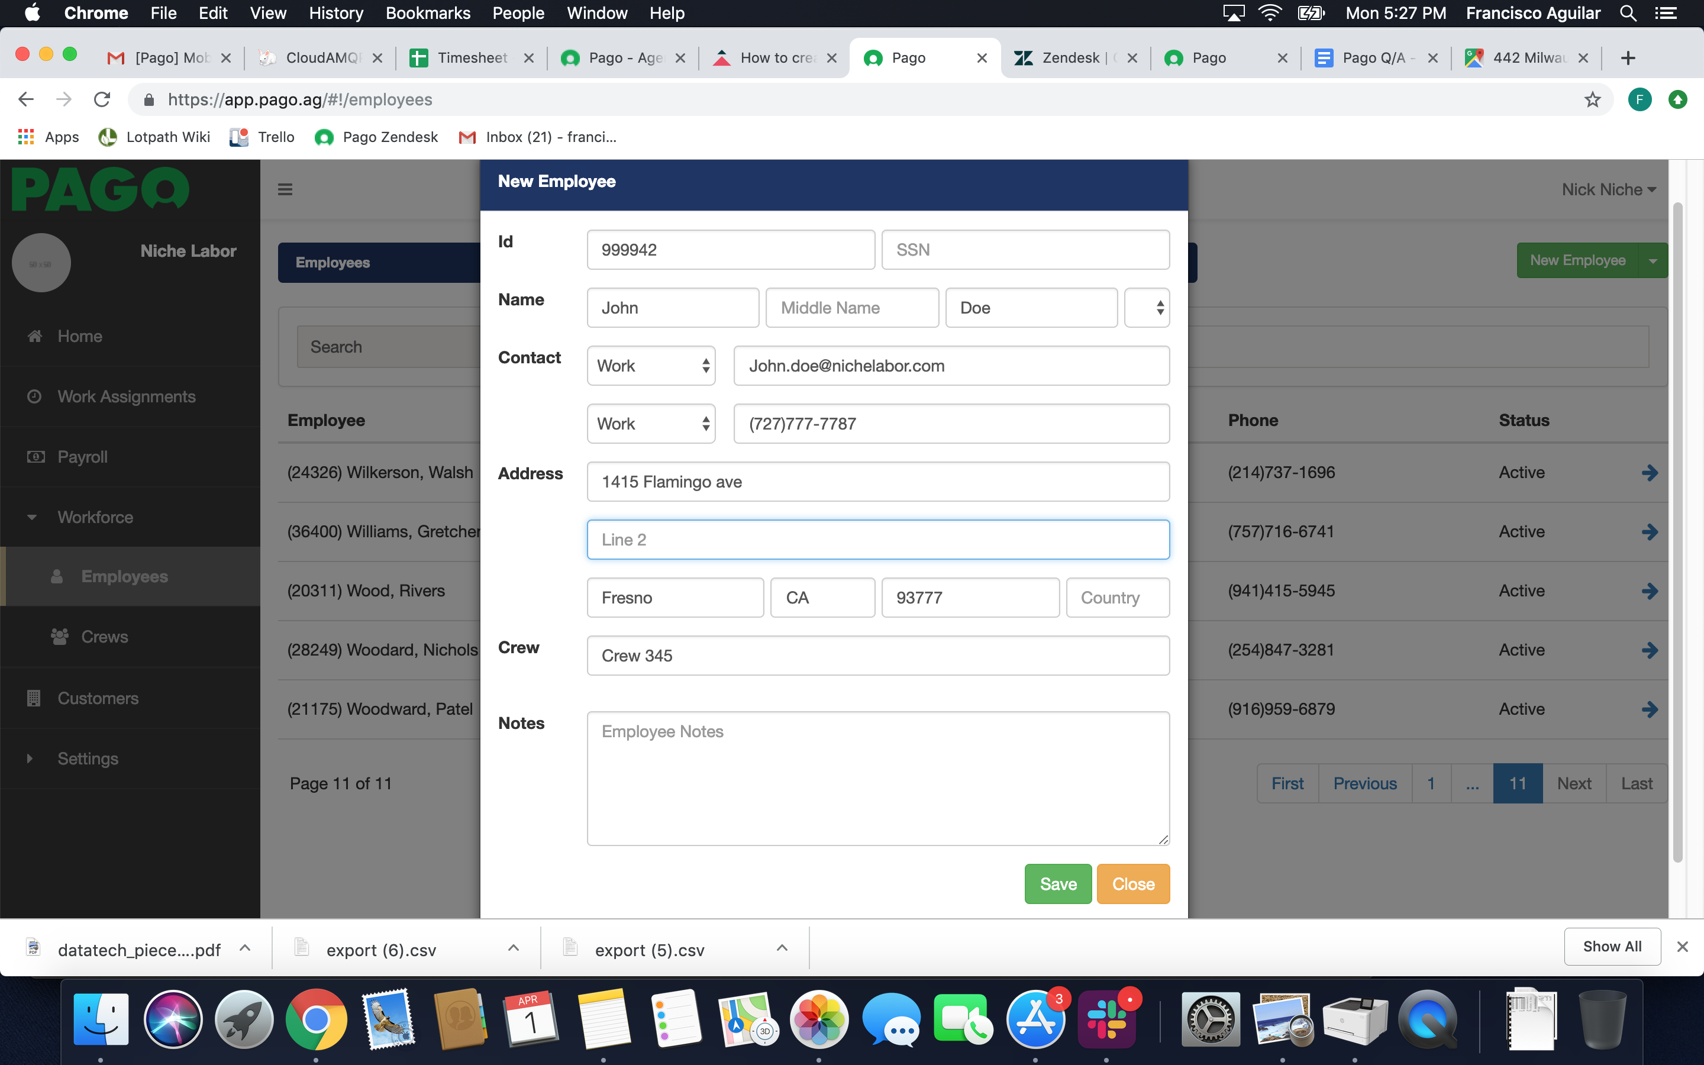Open the hamburger menu above the employee list
This screenshot has width=1704, height=1065.
pos(285,189)
